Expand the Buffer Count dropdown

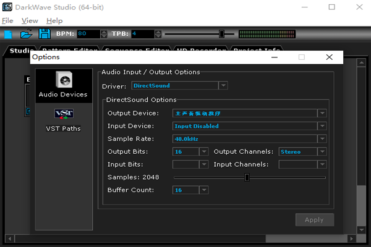click(203, 190)
